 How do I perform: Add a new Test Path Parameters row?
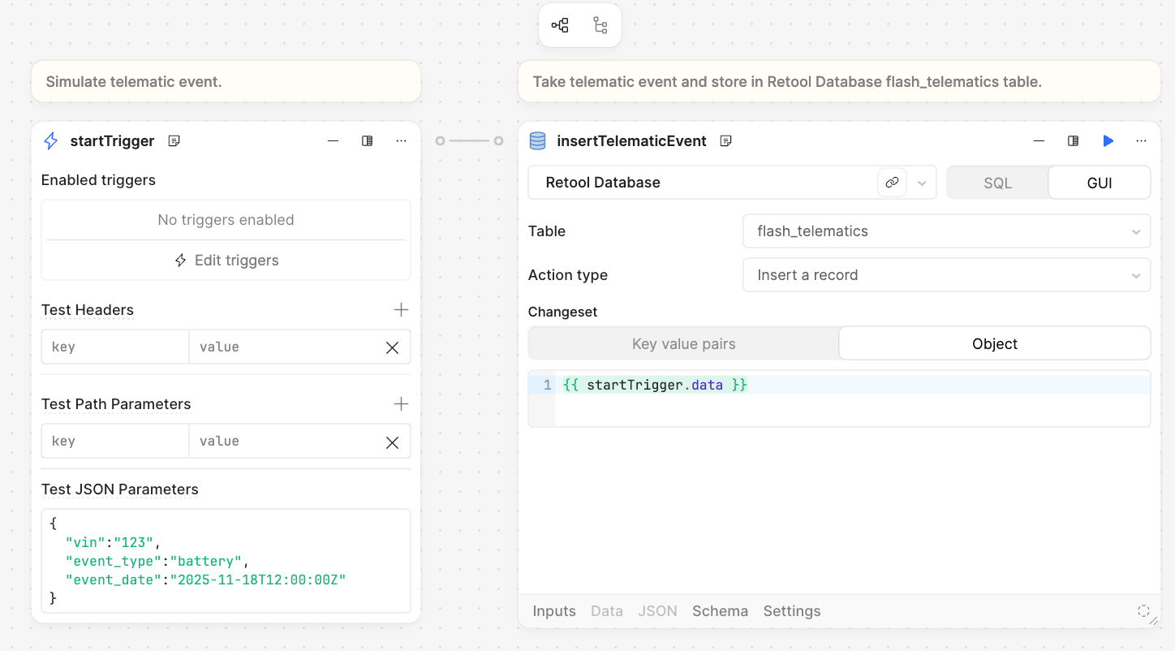pos(401,404)
